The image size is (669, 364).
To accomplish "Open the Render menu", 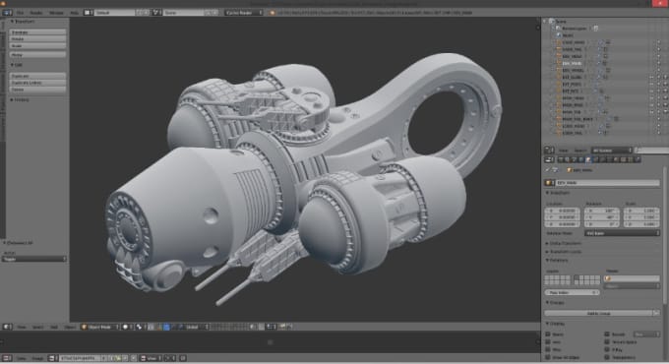I will (35, 13).
